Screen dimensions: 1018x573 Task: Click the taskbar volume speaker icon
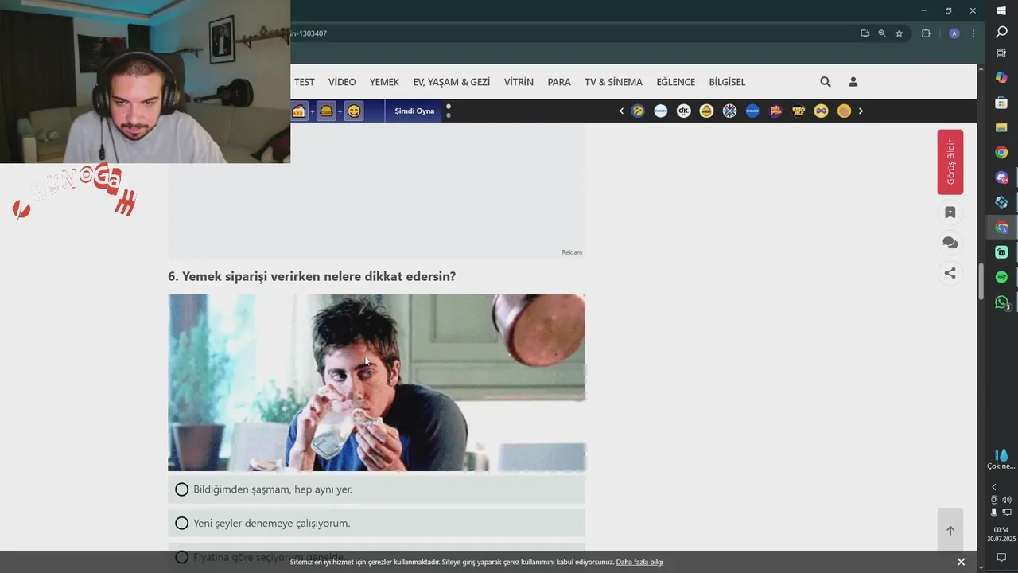1006,500
